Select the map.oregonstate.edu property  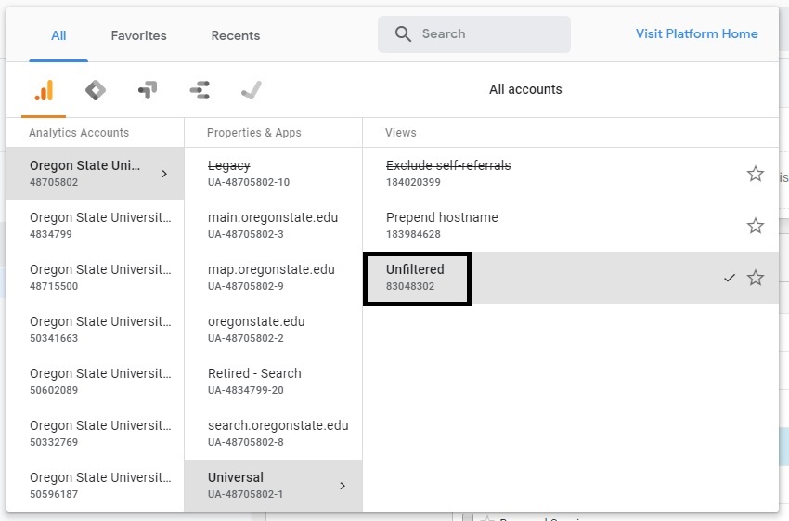click(273, 278)
